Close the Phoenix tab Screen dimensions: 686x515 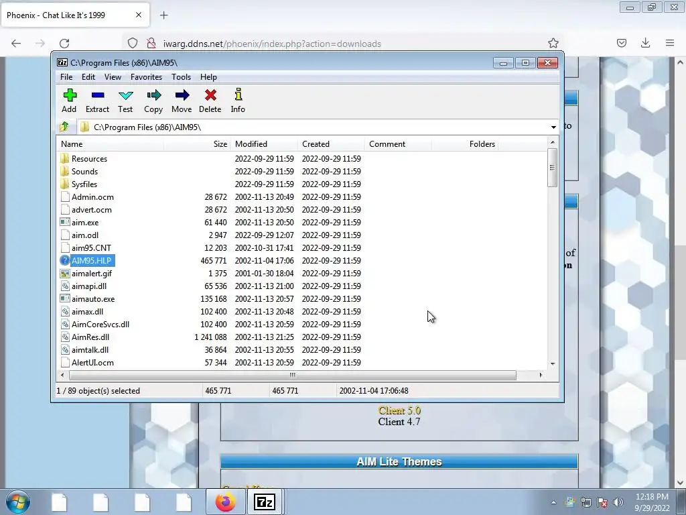point(139,15)
